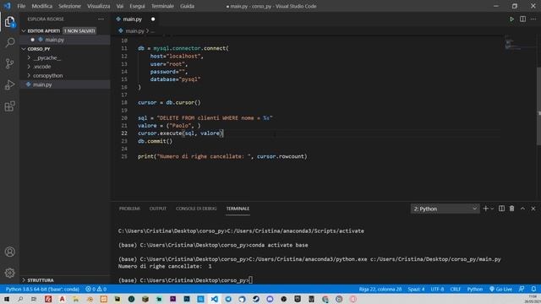Split the editor to the right

pyautogui.click(x=522, y=19)
